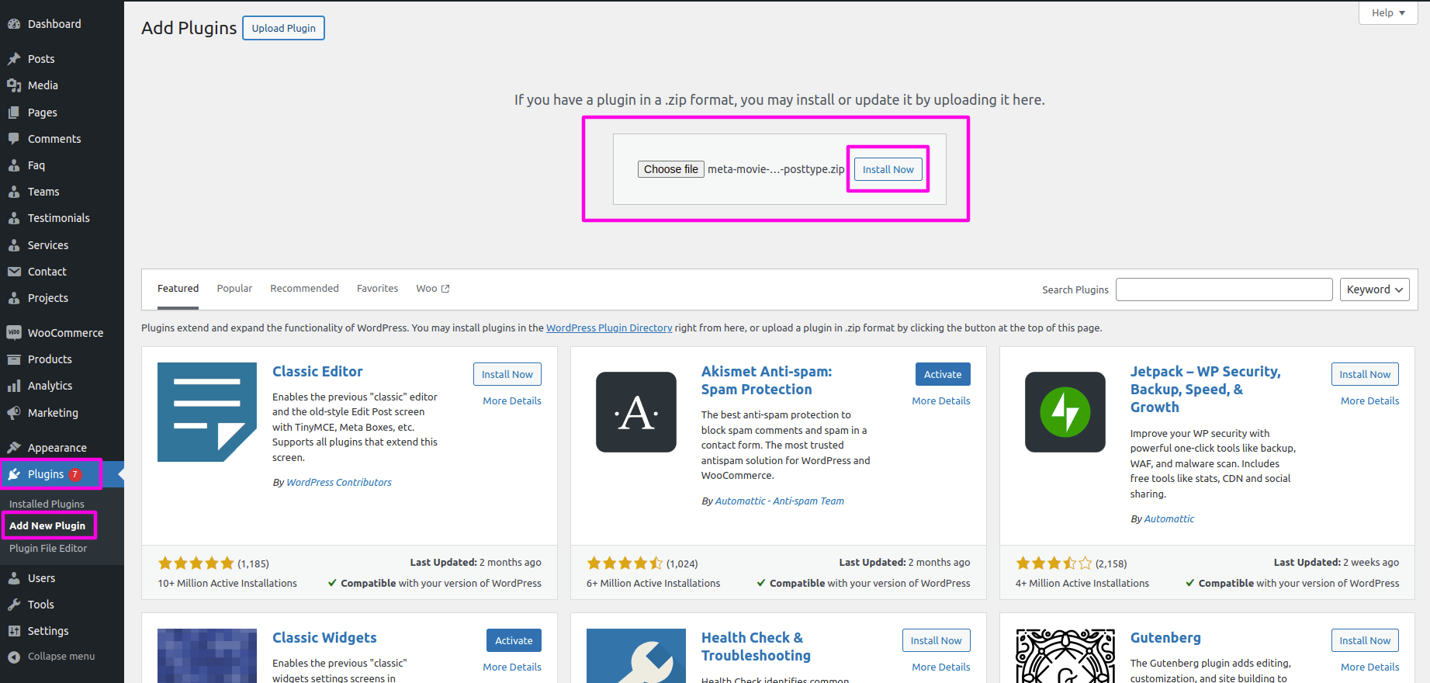Click the Upload Plugin button
Image resolution: width=1430 pixels, height=683 pixels.
(283, 28)
